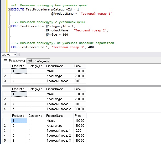
Task: Click the document icon on Сообщения tab
Action: [30, 61]
